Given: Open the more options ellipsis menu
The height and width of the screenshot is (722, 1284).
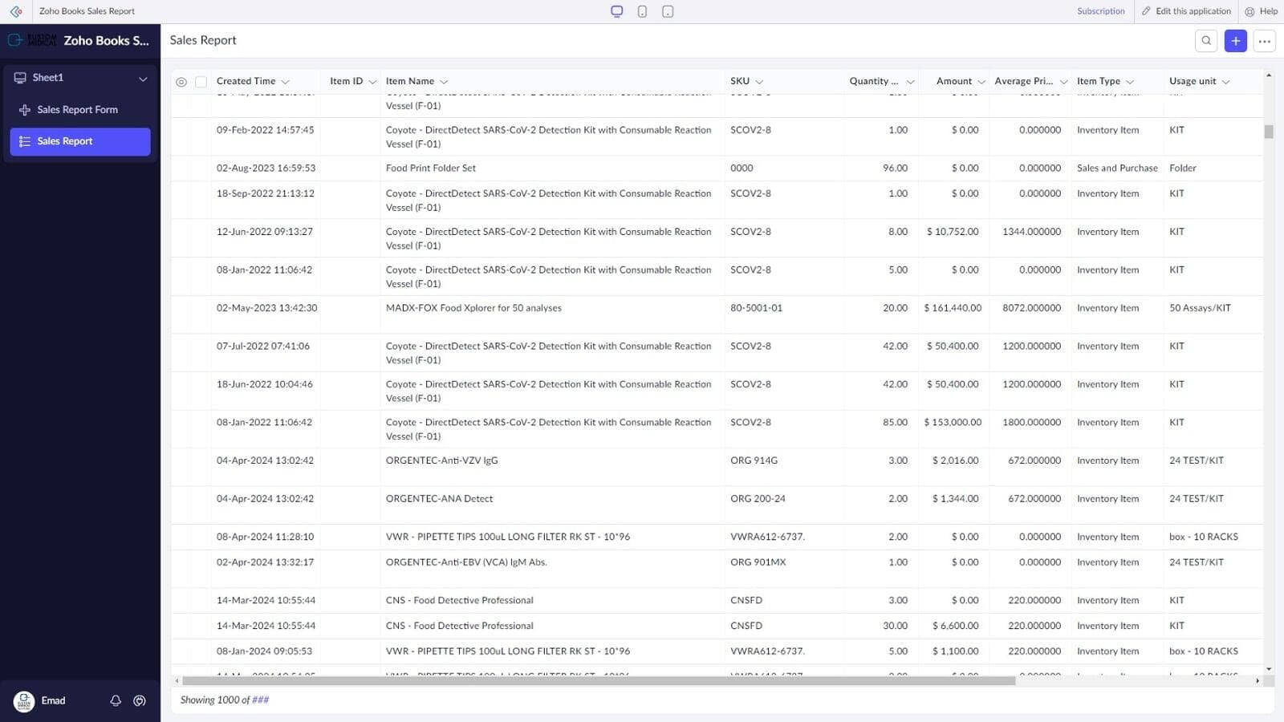Looking at the screenshot, I should [1265, 41].
